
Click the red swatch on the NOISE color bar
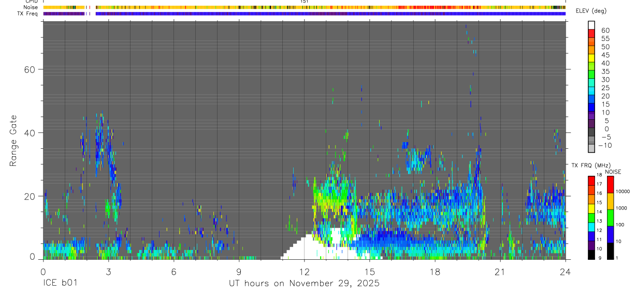point(610,185)
